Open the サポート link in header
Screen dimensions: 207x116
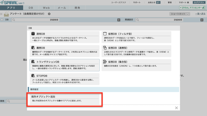(x=137, y=2)
